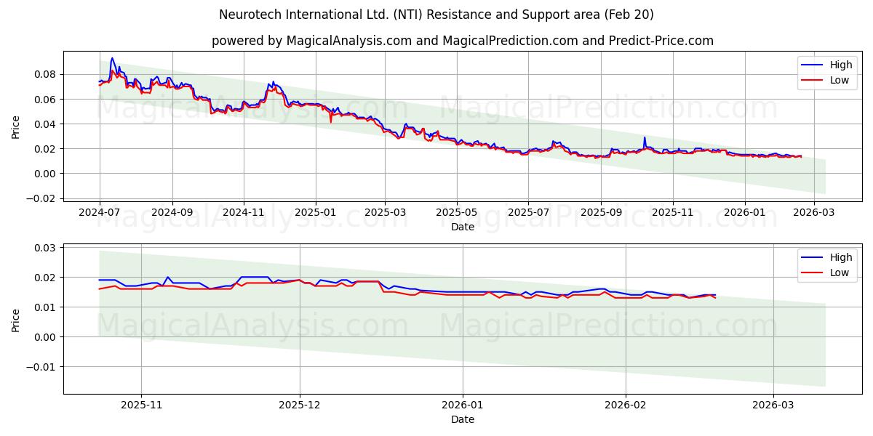Click the 2026-01 tick label on top chart
The height and width of the screenshot is (436, 873).
[x=744, y=212]
